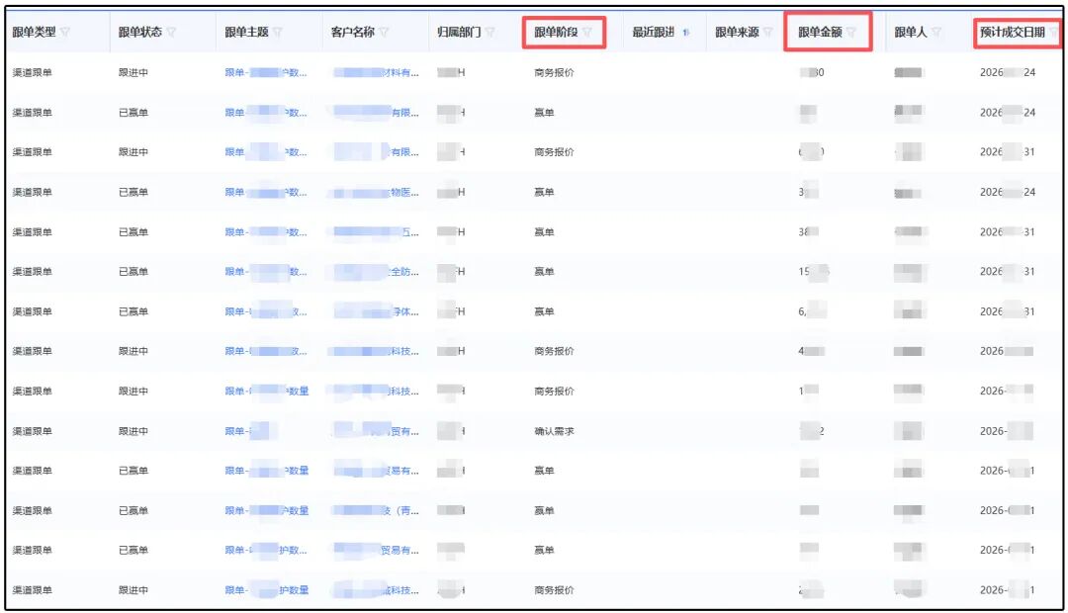Open the customer link ending in (青...
The width and height of the screenshot is (1068, 613).
pos(376,511)
